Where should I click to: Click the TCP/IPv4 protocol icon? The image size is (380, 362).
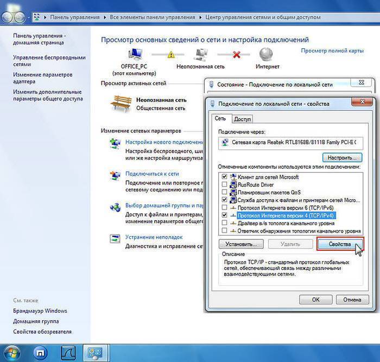(233, 215)
